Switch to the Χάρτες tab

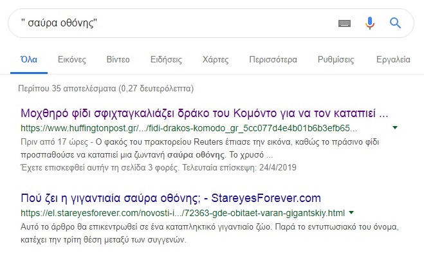click(216, 59)
